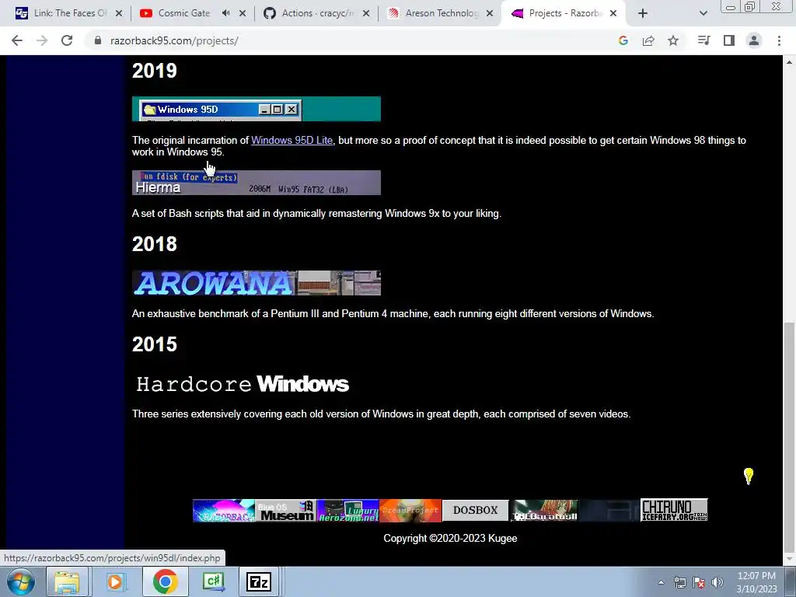
Task: Open the media player taskbar icon
Action: 115,581
